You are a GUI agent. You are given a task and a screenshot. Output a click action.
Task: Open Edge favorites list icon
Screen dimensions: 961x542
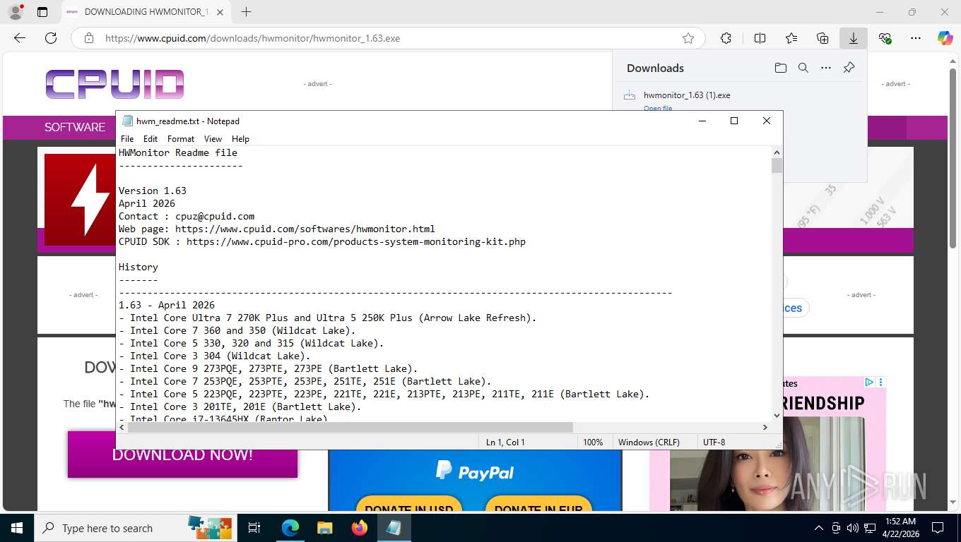[x=791, y=38]
